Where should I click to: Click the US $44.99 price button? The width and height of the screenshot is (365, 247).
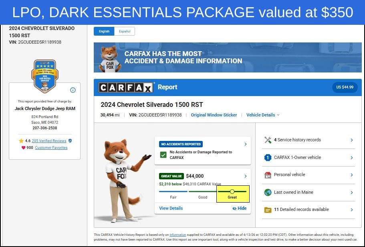(345, 87)
